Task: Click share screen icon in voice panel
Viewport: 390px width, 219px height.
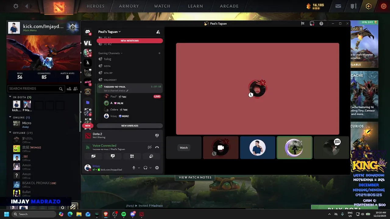Action: point(113,156)
